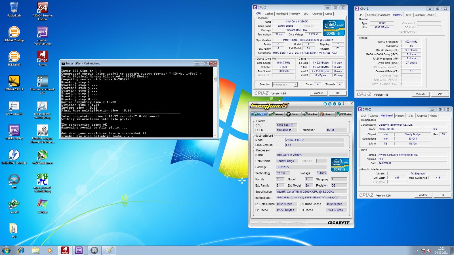Click the Core Speed 1604.7 MHz value
The image size is (454, 255).
pyautogui.click(x=283, y=63)
